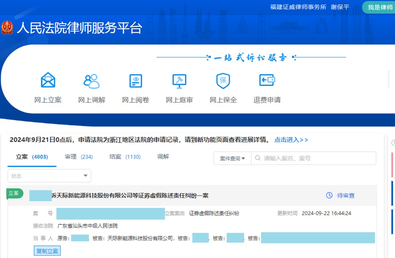Viewport: 395px width, 258px height.
Task: Click the update time 2024-09-22 16:44:24
Action: coord(326,213)
